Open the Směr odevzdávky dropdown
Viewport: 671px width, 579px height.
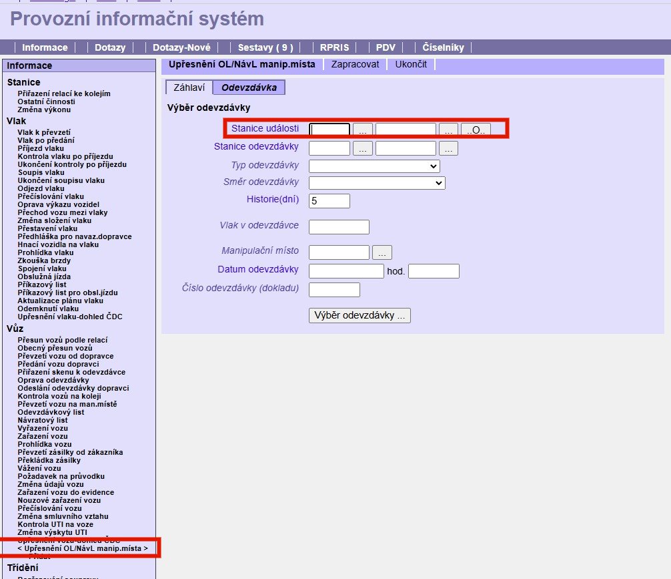coord(377,182)
